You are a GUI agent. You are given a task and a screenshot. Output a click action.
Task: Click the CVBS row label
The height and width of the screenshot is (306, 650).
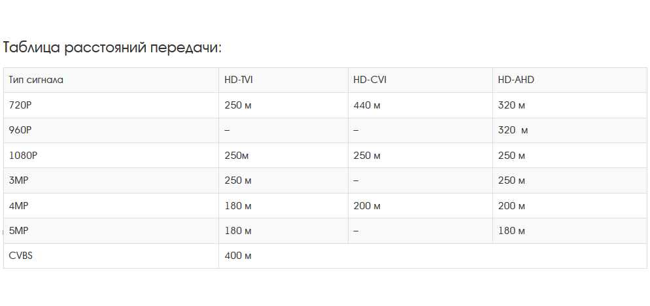click(21, 256)
